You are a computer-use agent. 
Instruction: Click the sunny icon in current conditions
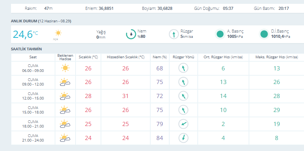58,33
